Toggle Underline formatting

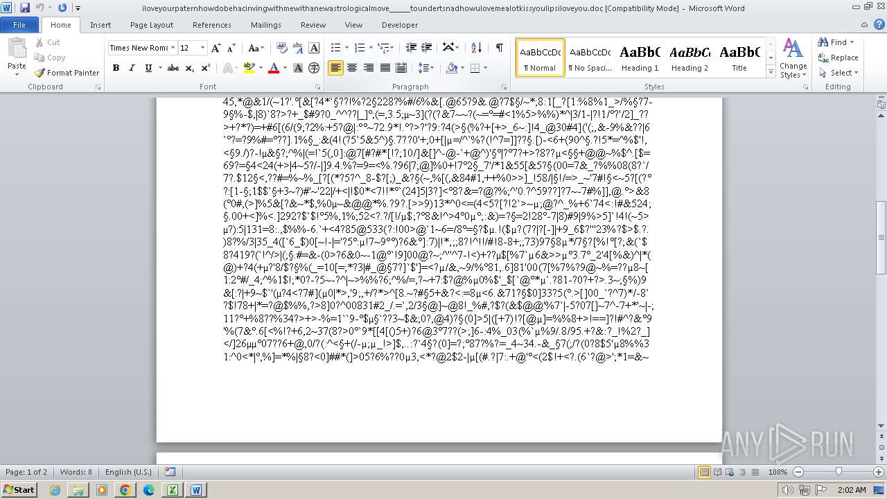point(148,68)
